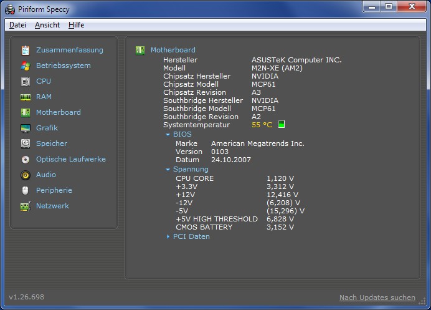The width and height of the screenshot is (431, 310).
Task: Click the Speicher hard drive icon
Action: click(x=26, y=143)
